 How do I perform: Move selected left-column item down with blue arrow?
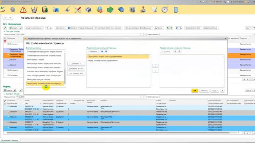106,51
